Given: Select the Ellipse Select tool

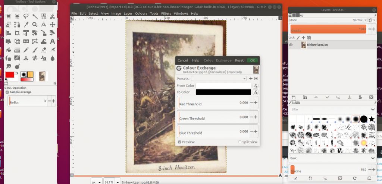Looking at the screenshot, I should [17, 16].
